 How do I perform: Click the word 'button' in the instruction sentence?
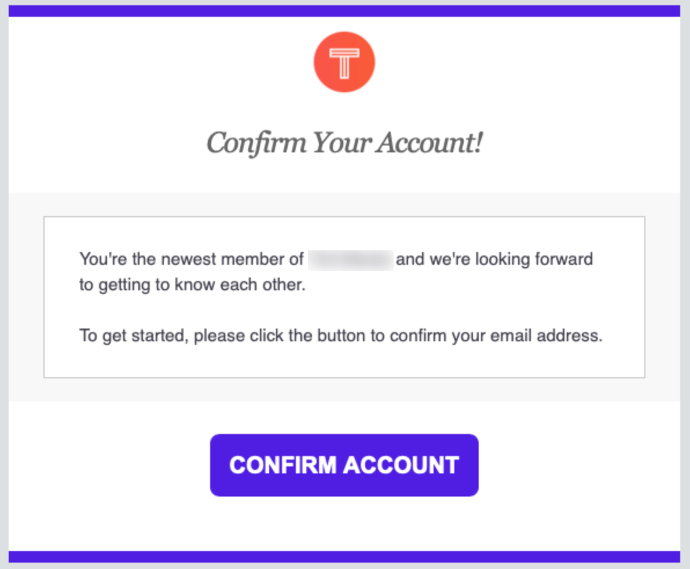342,335
